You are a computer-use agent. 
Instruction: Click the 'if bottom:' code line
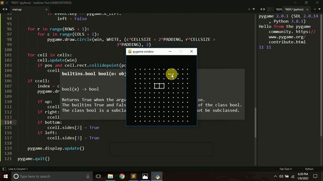[x=49, y=122]
